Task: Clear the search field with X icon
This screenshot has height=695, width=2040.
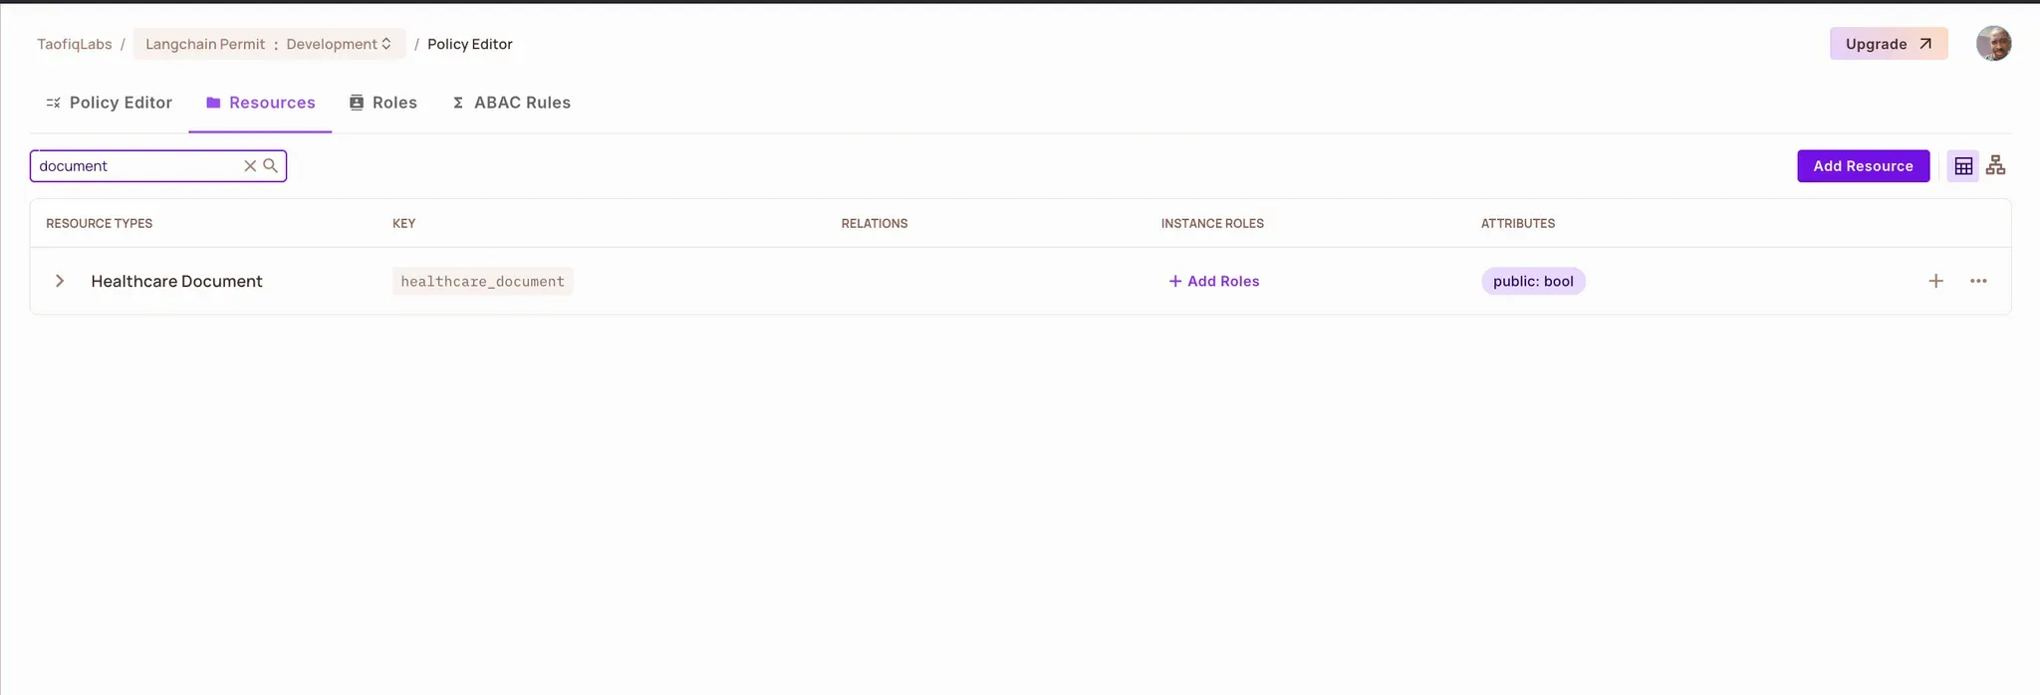Action: pyautogui.click(x=250, y=166)
